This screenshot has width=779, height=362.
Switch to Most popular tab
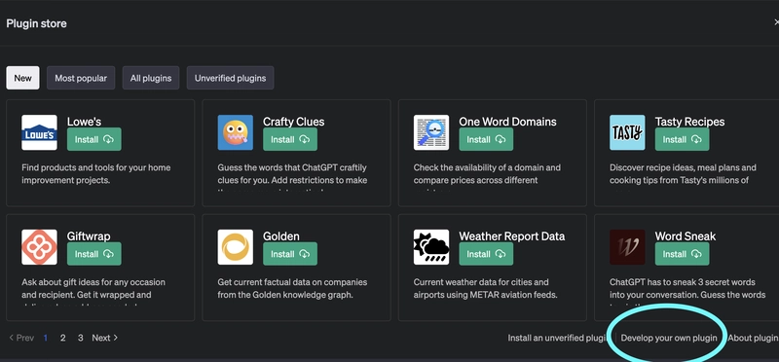pos(81,78)
